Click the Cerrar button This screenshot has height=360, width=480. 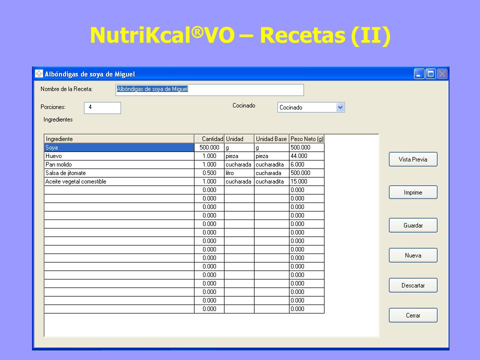tap(413, 315)
